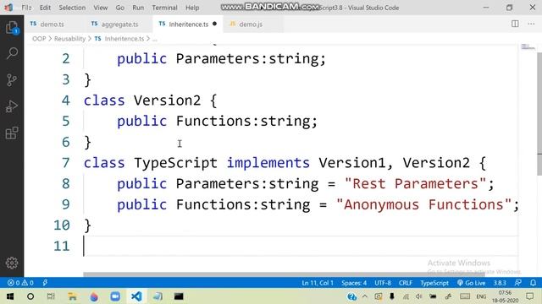Open the Run and Debug view

[12, 106]
